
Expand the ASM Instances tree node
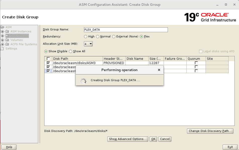[2, 32]
